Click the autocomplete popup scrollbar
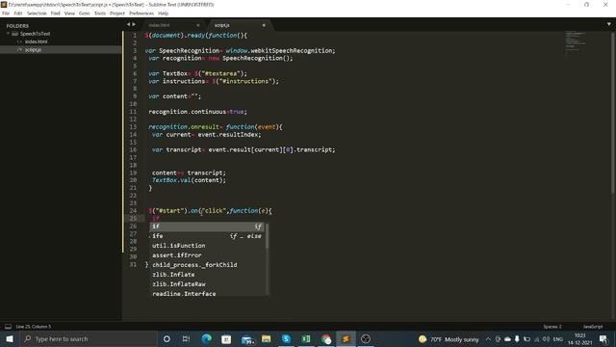616x347 pixels. [x=268, y=236]
